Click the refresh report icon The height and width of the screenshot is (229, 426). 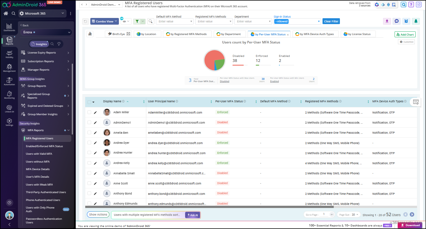pos(86,21)
